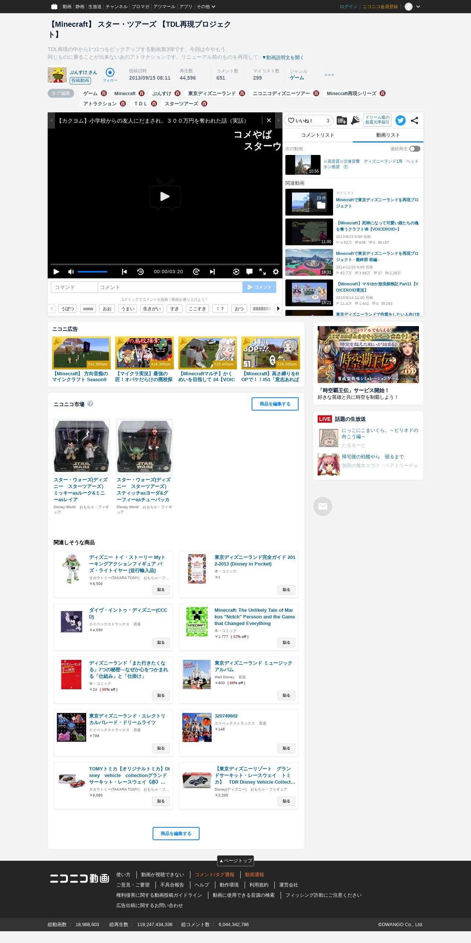This screenshot has width=471, height=943.
Task: Click the mail envelope floating icon
Action: point(323,506)
